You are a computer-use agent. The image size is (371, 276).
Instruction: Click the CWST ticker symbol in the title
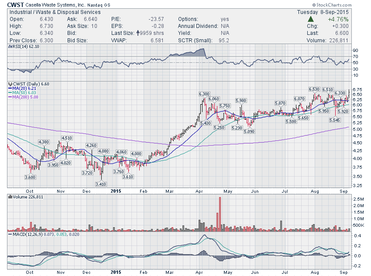click(16, 5)
